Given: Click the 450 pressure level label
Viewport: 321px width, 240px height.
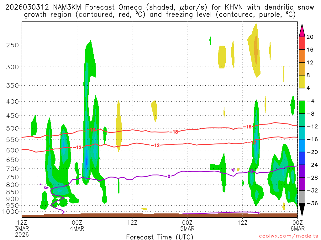Looking at the screenshot, I should point(13,116).
